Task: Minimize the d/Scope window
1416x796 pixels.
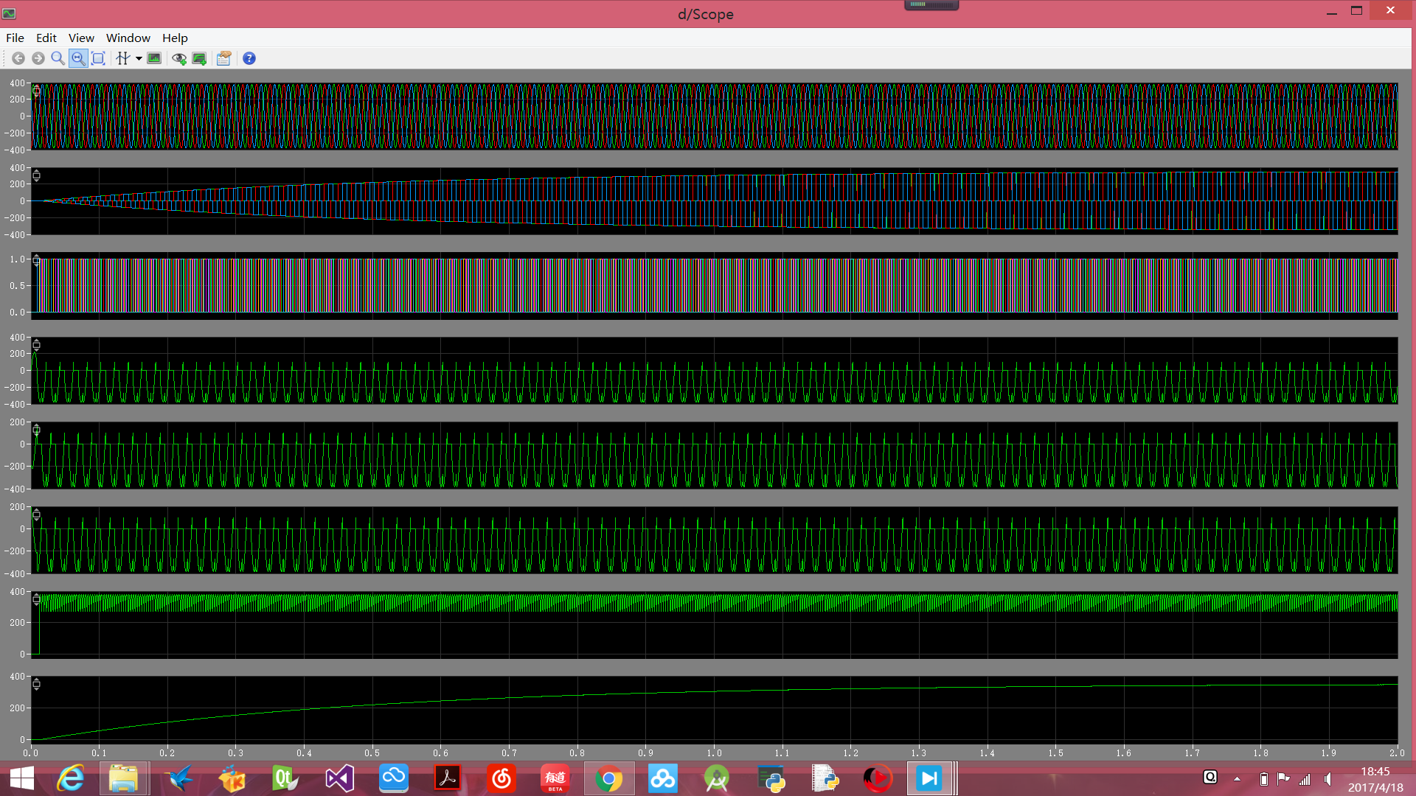Action: 1331,13
